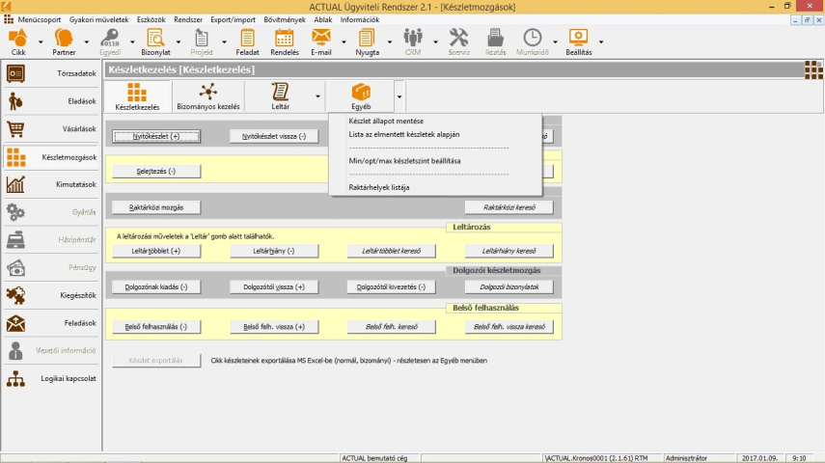Open the Eszközök menu
The image size is (825, 463).
click(151, 19)
